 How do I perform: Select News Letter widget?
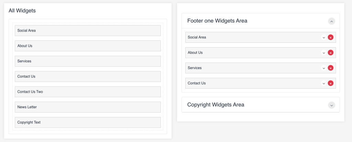pos(88,107)
